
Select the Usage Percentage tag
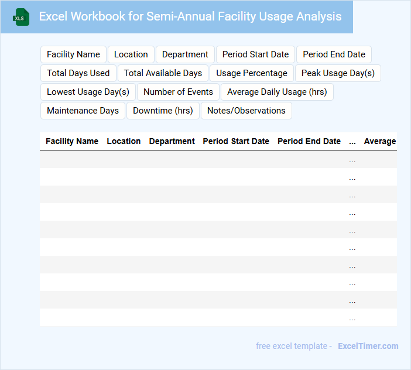(252, 73)
